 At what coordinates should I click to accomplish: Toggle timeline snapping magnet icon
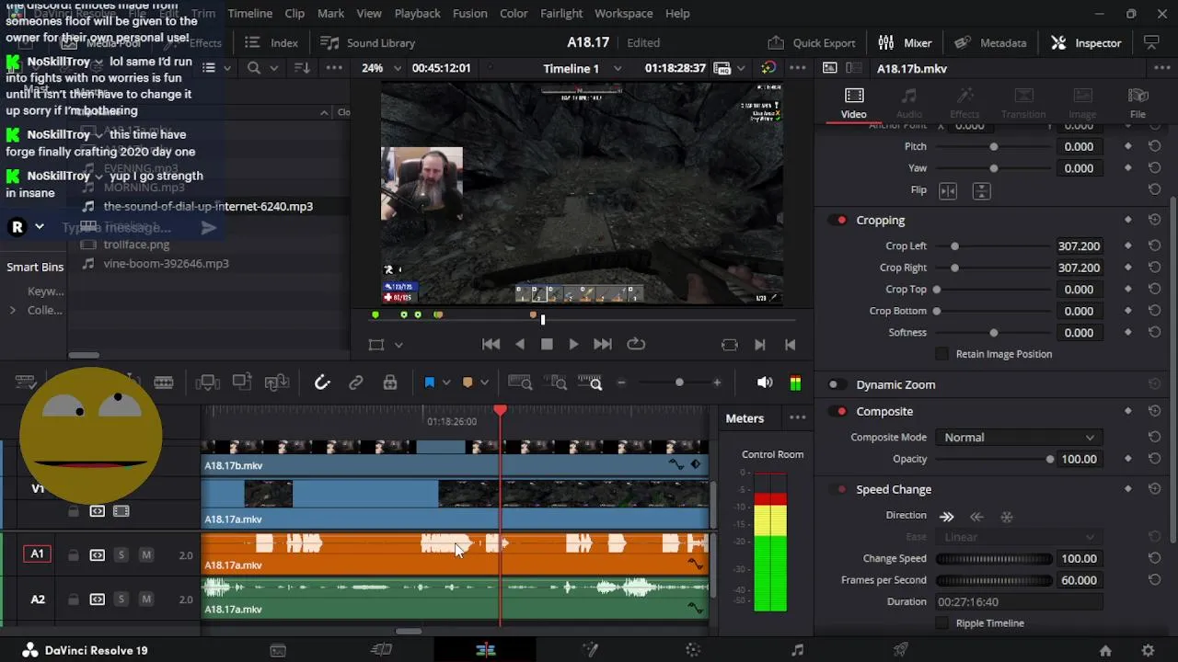click(321, 382)
